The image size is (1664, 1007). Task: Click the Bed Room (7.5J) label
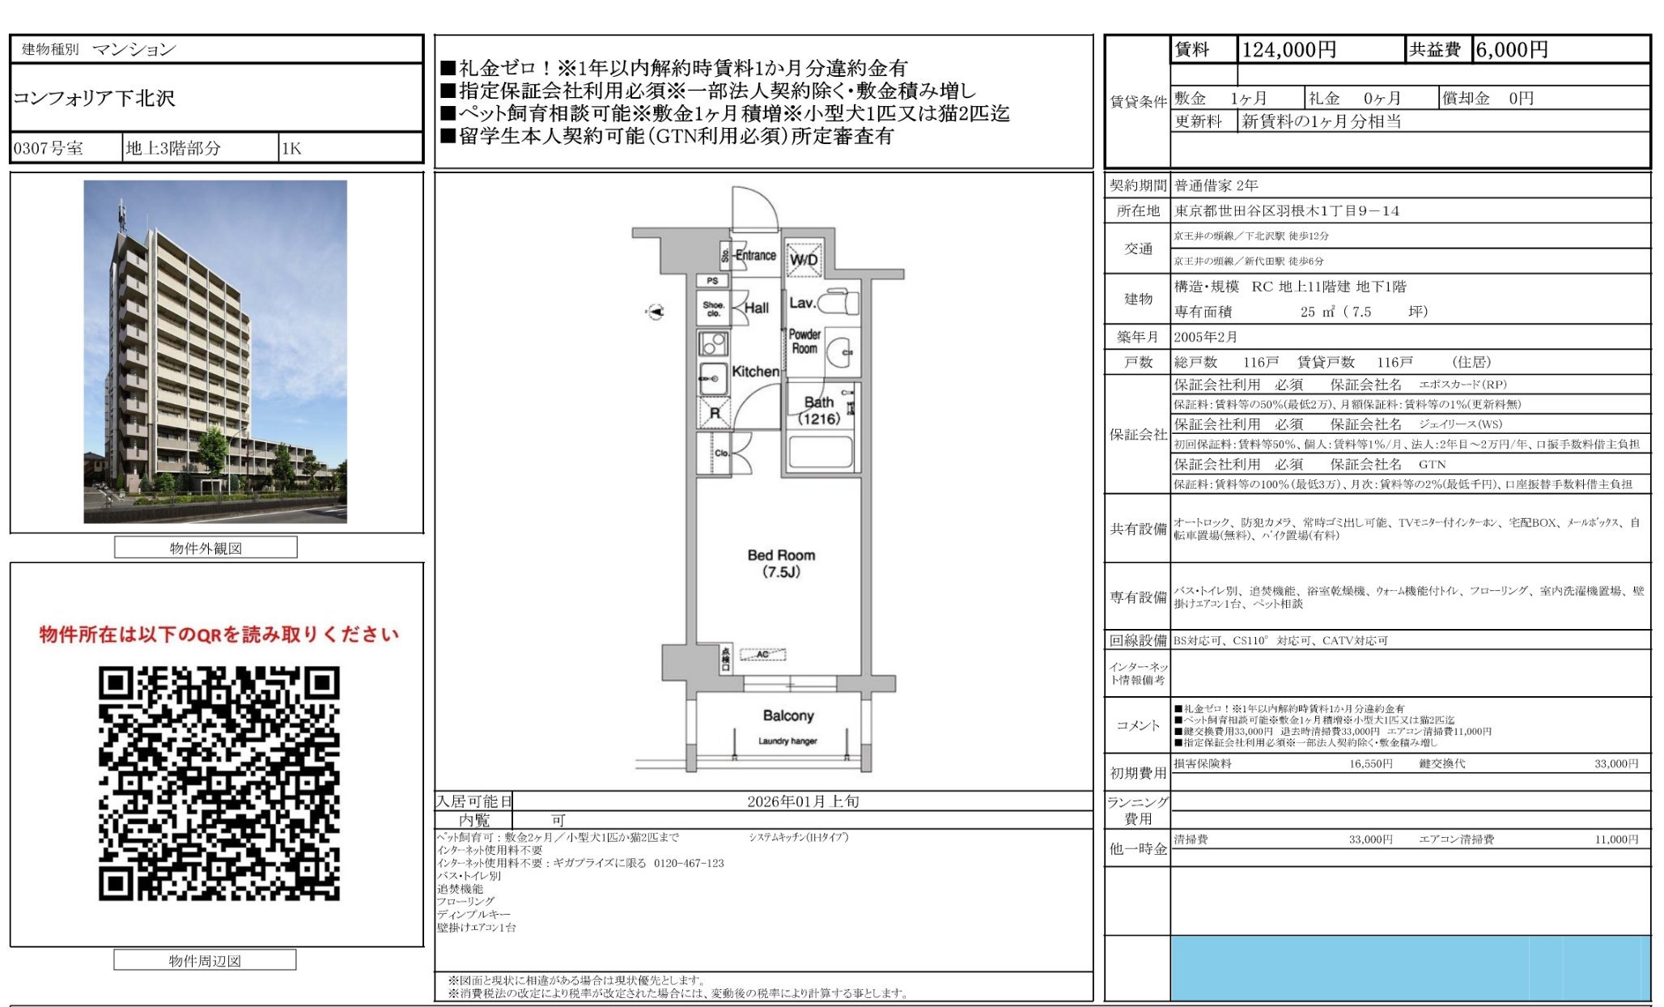click(780, 563)
